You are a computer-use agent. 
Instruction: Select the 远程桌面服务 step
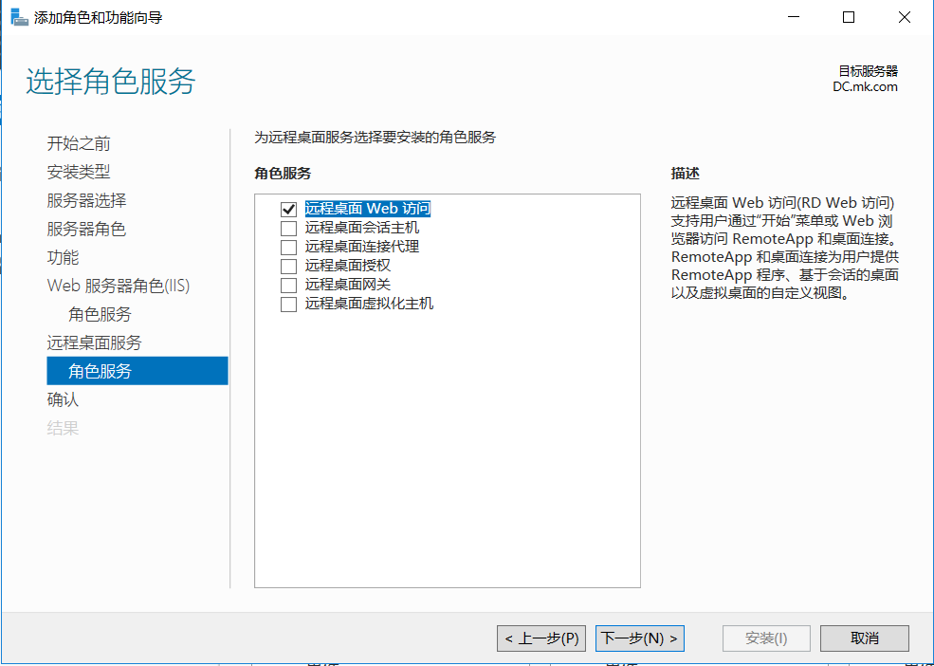tap(96, 342)
